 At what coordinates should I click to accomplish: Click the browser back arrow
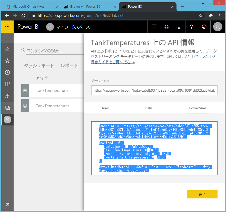tap(7, 16)
